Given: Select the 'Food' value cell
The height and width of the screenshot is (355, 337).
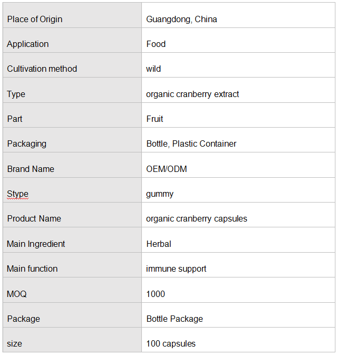Looking at the screenshot, I should 238,40.
